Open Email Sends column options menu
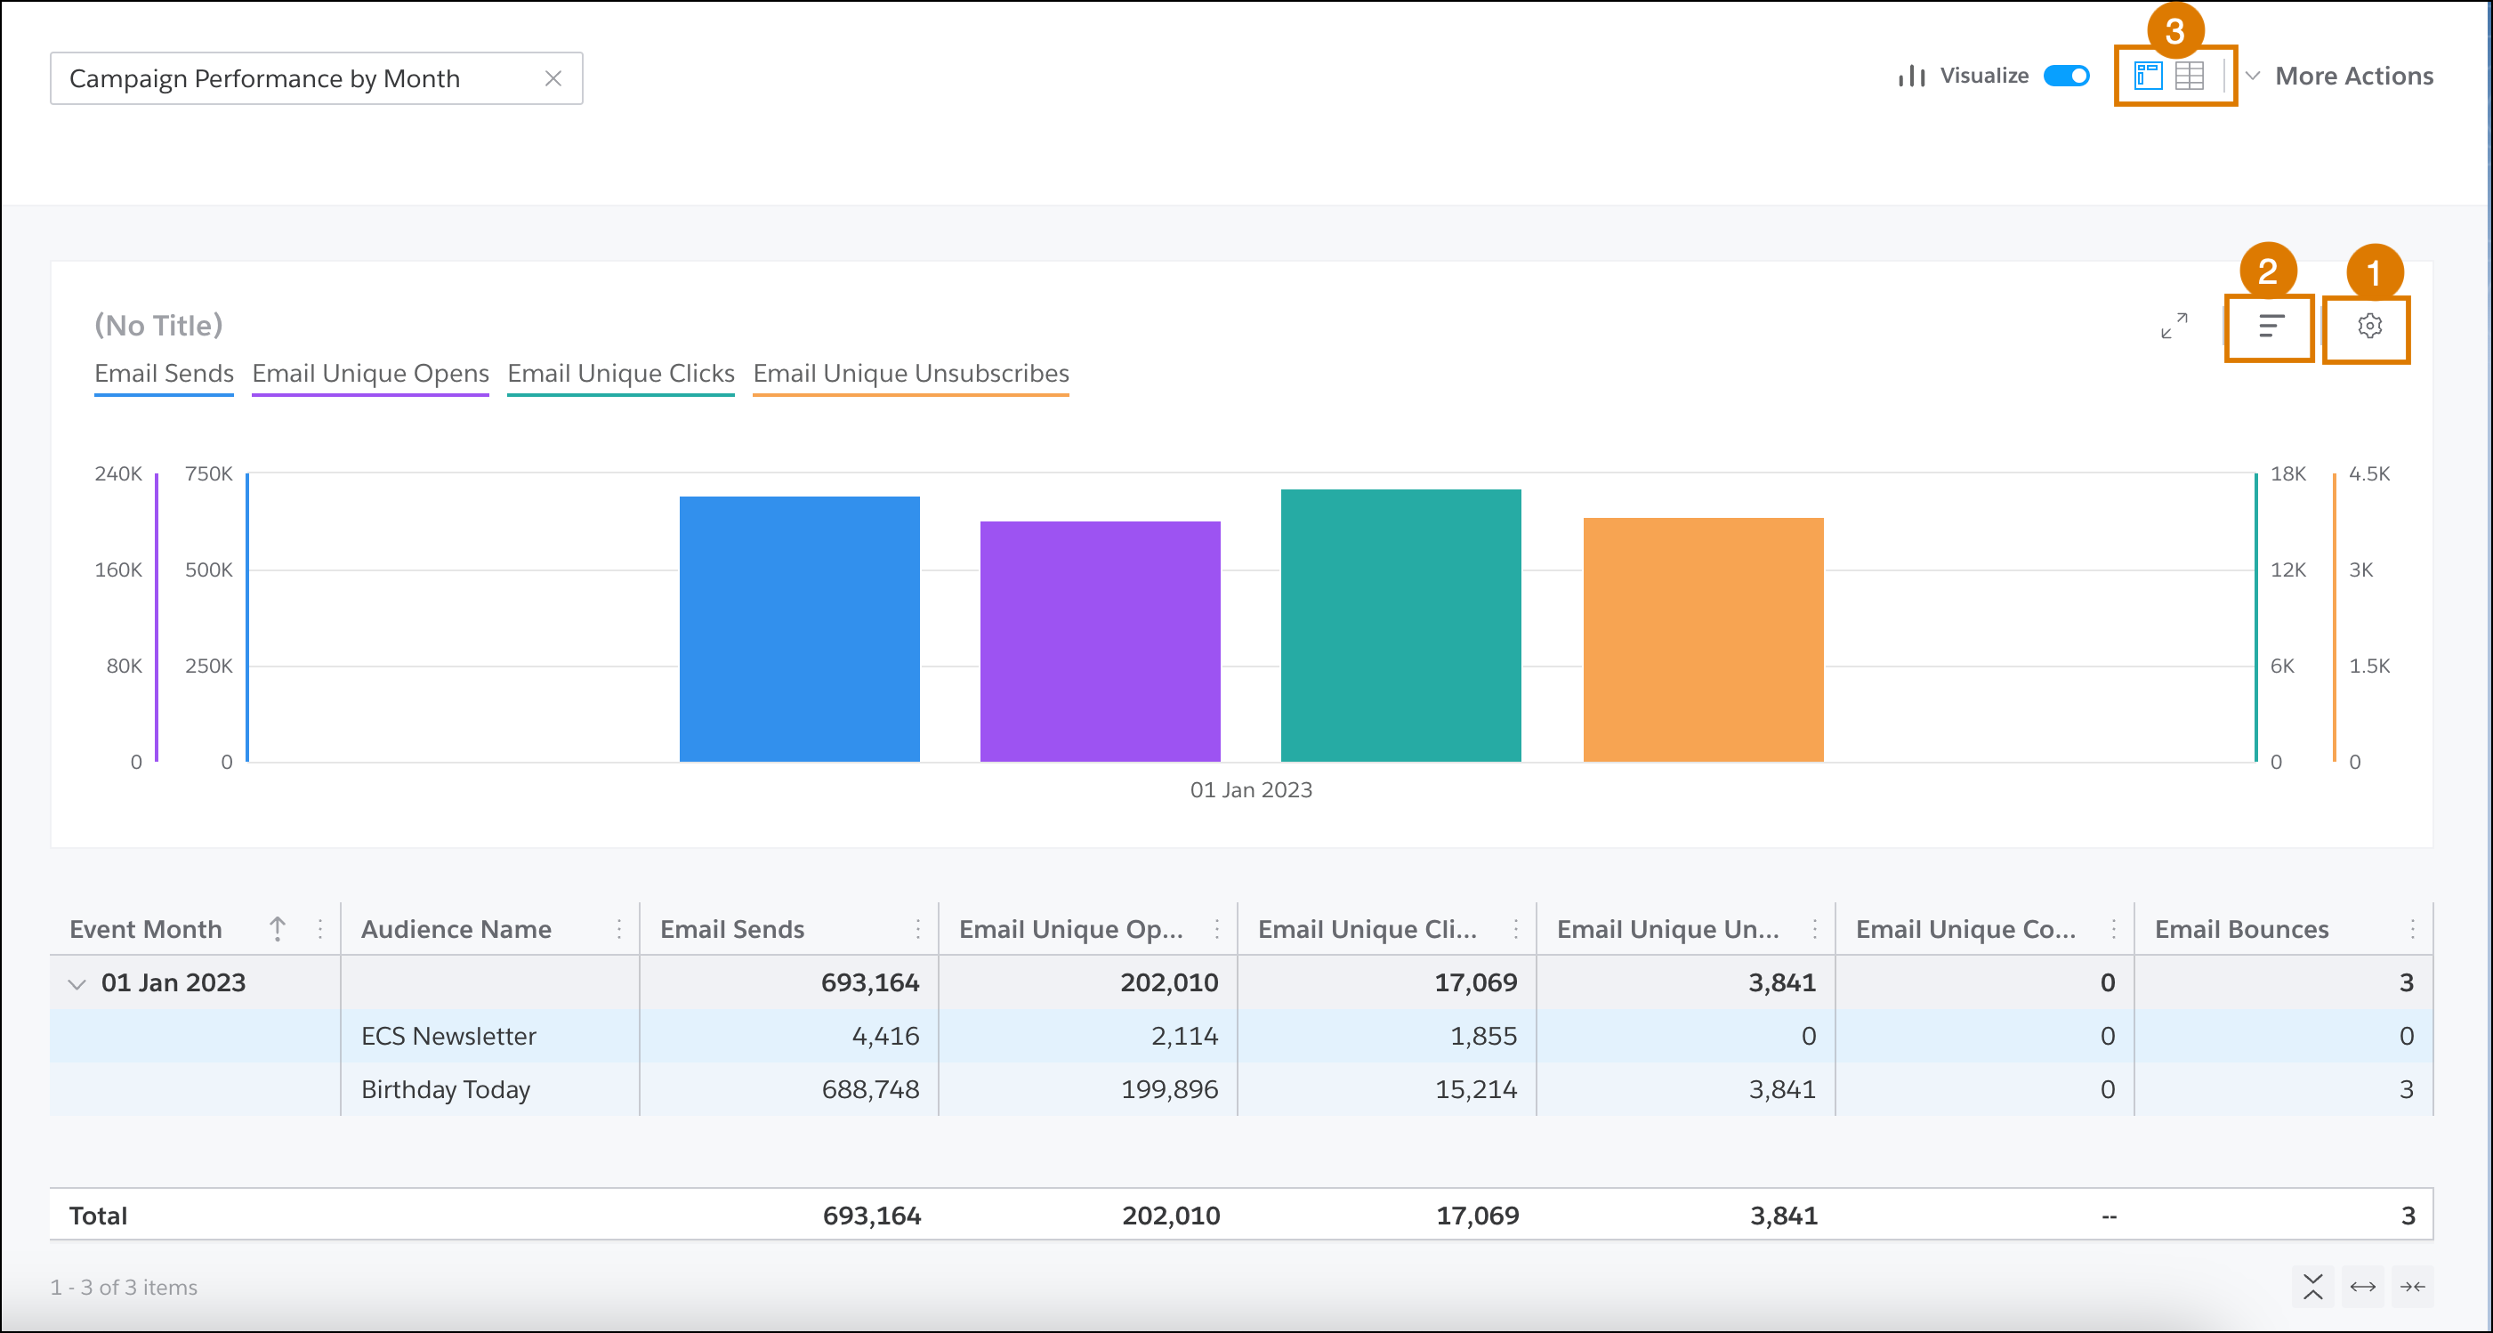 coord(916,928)
